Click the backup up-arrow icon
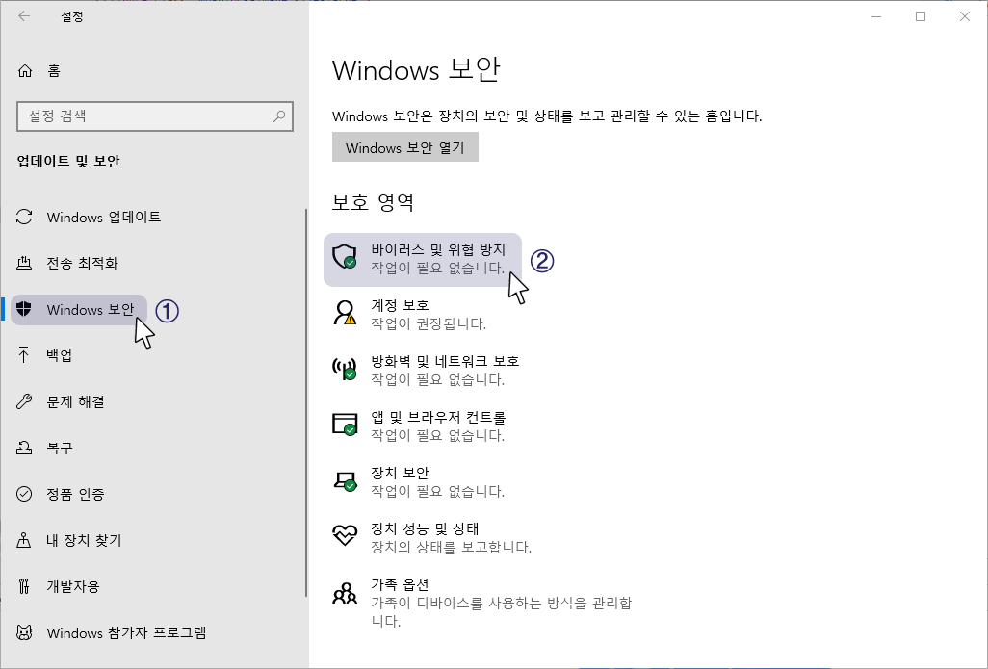988x669 pixels. click(24, 355)
